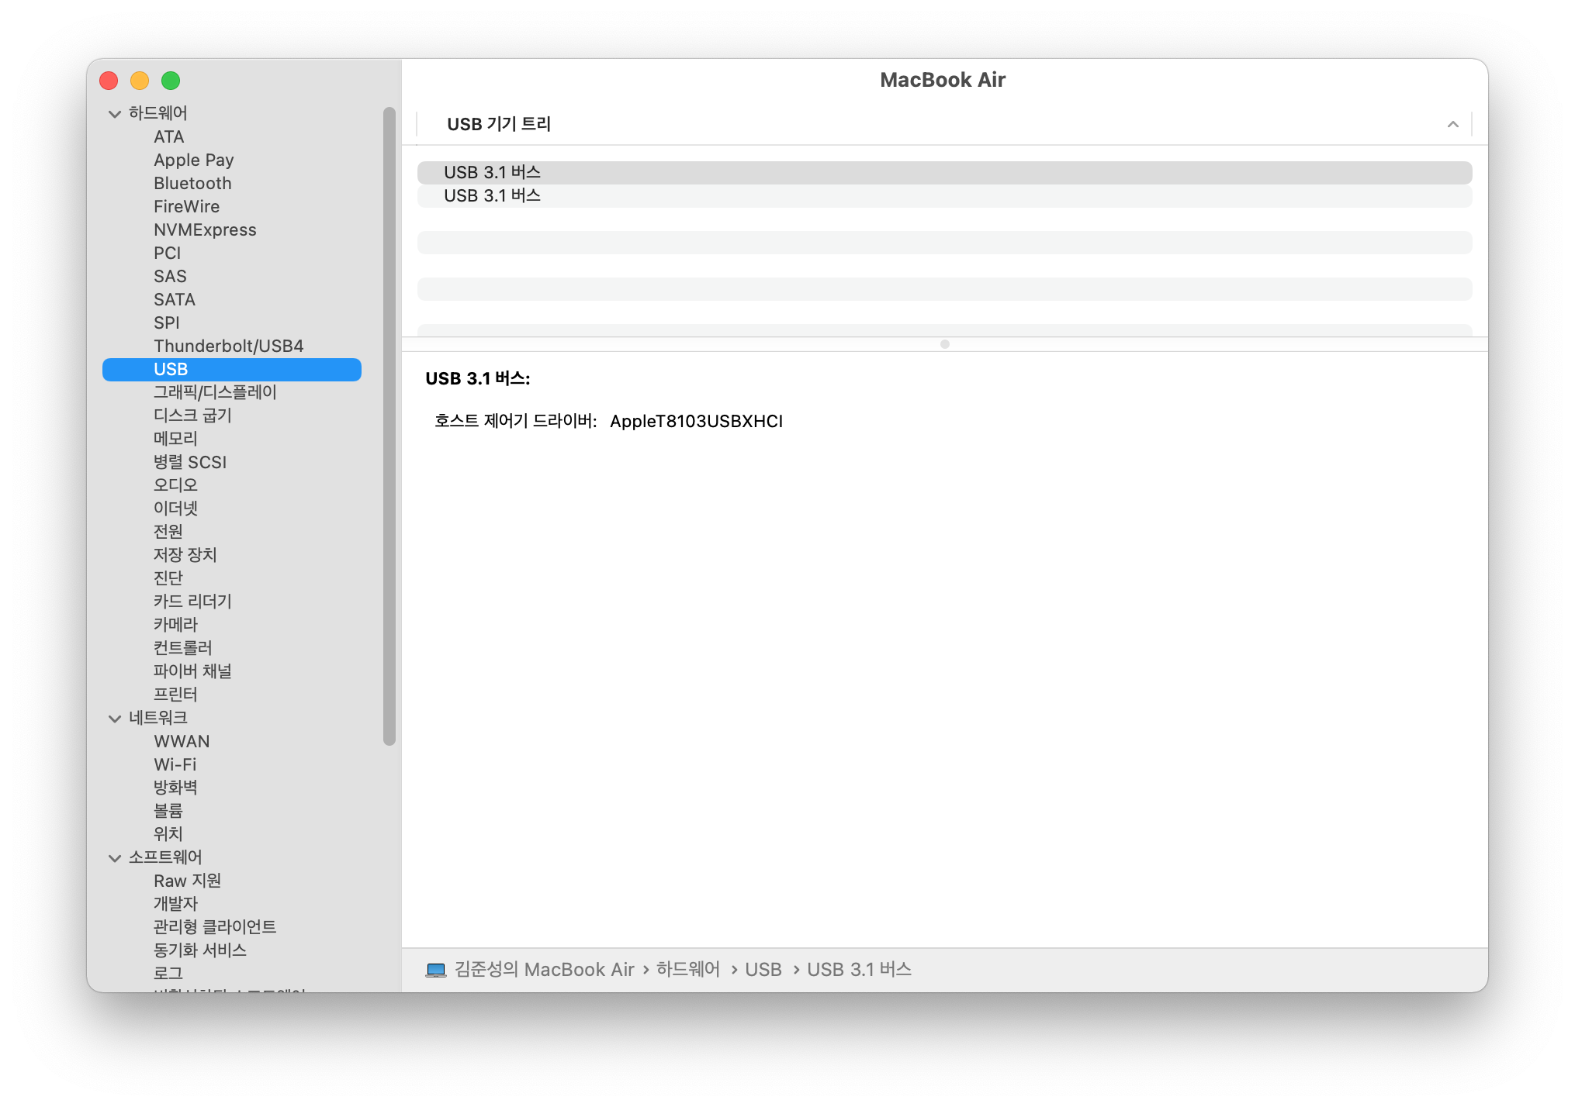The width and height of the screenshot is (1575, 1107).
Task: Select 그래픽/디스플레이 in the sidebar
Action: (x=215, y=392)
